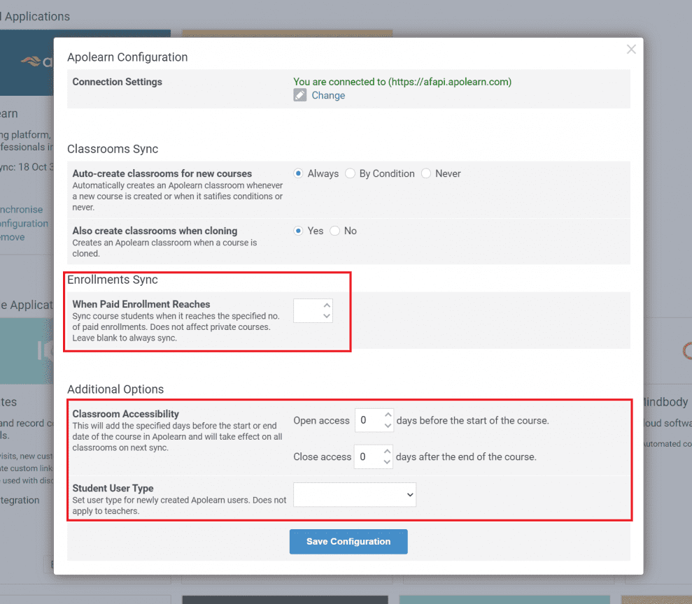Close the Apolearn Configuration dialog
The height and width of the screenshot is (604, 692).
pos(631,49)
